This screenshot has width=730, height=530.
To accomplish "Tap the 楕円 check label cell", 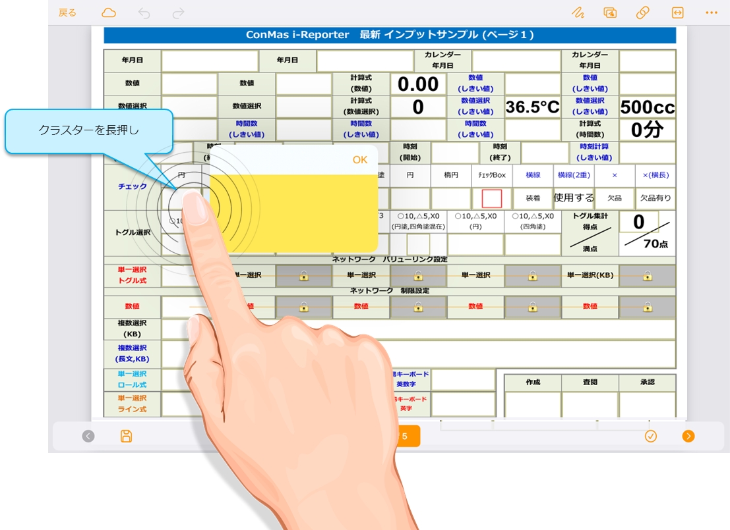I will (450, 175).
